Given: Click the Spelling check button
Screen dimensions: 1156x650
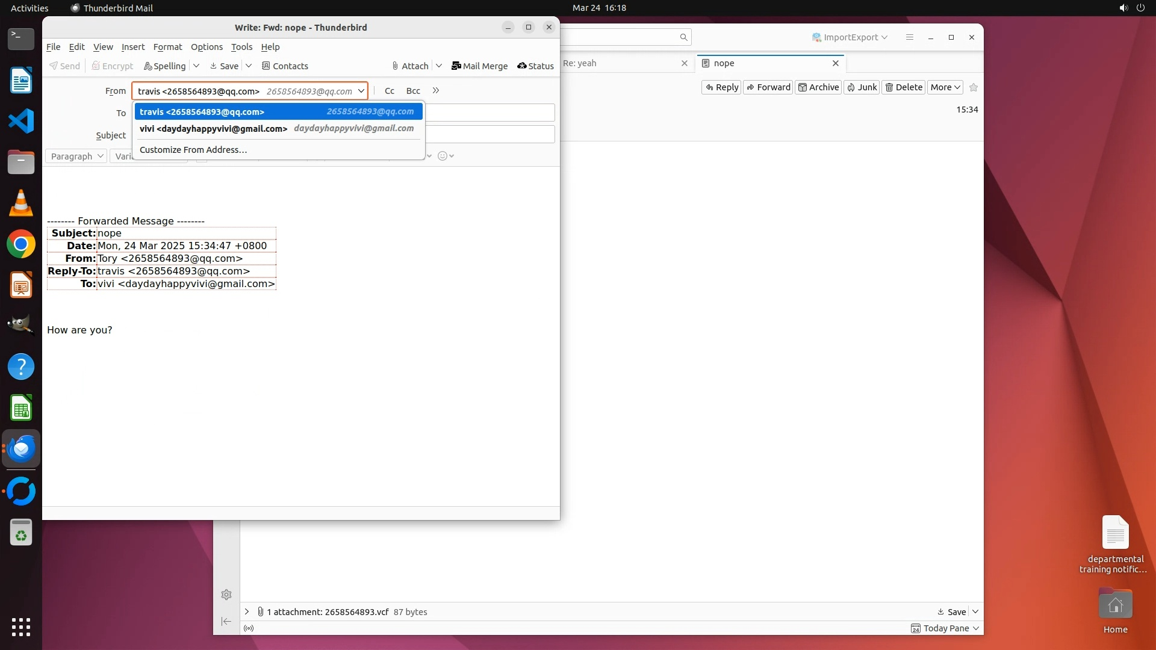Looking at the screenshot, I should [x=164, y=66].
